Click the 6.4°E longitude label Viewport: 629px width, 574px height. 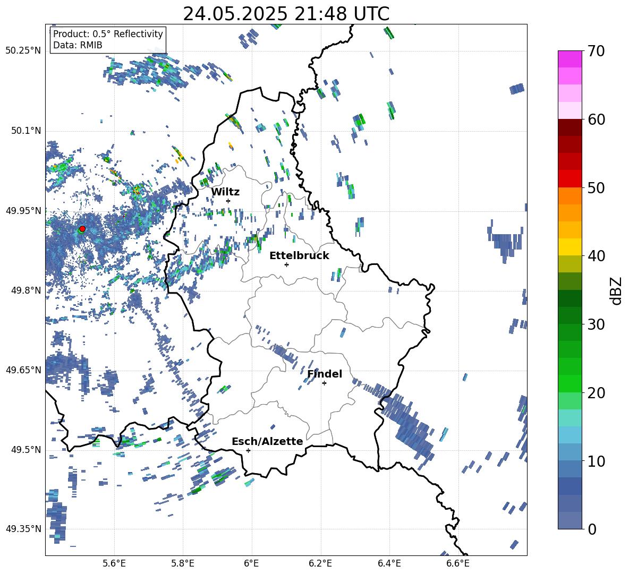pyautogui.click(x=389, y=563)
